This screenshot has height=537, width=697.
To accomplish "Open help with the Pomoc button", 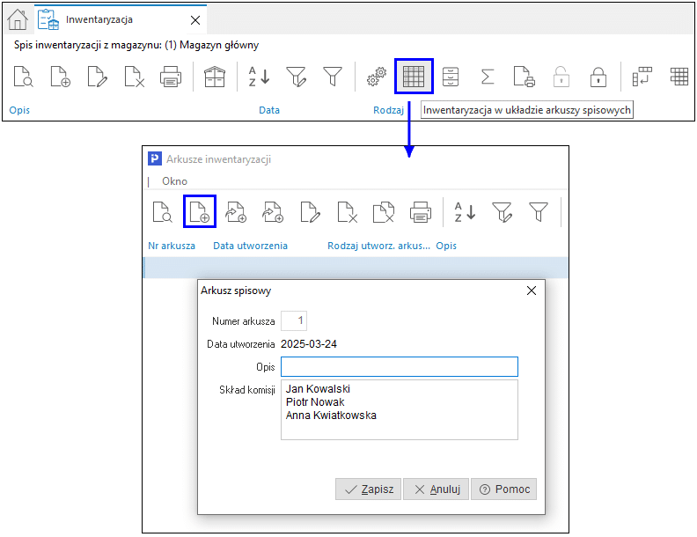I will click(x=503, y=489).
